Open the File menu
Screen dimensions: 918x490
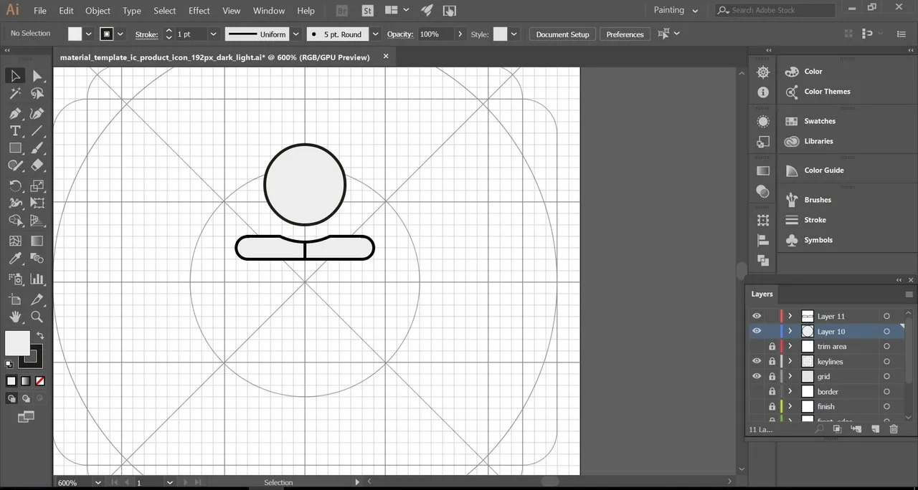point(40,11)
